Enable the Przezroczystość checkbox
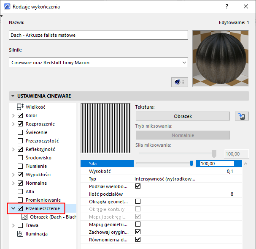Viewport: 256px width, 249px height. tap(20, 141)
